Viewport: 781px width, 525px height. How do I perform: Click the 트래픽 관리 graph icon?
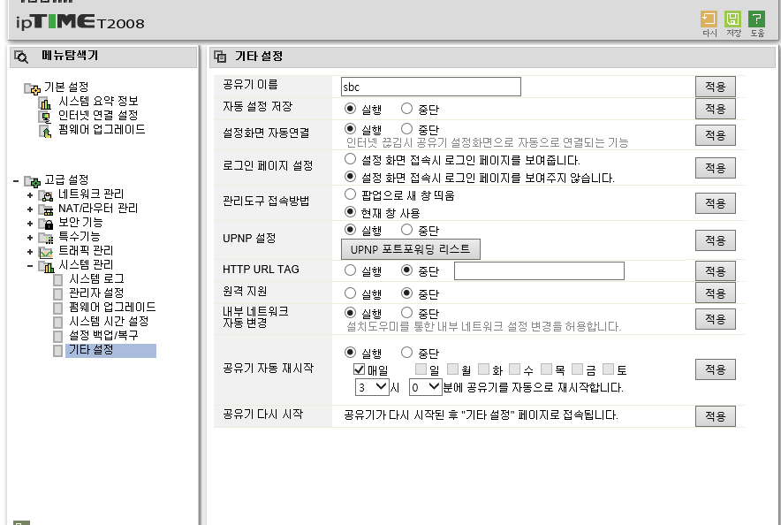46,252
